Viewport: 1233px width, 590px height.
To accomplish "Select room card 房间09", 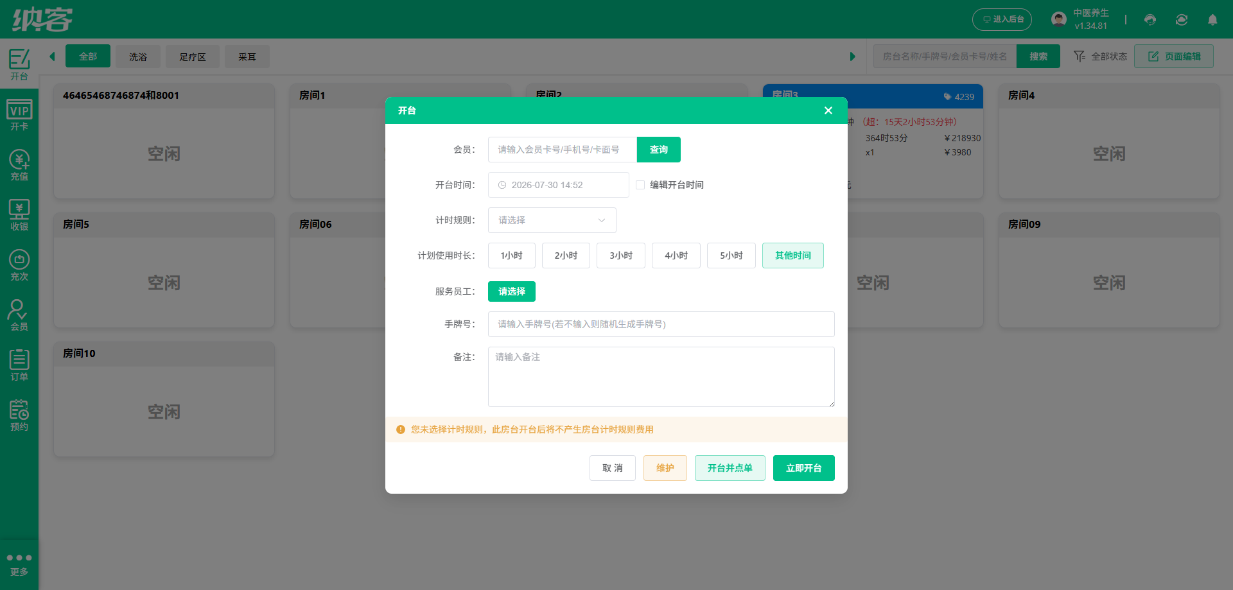I will click(x=1109, y=270).
